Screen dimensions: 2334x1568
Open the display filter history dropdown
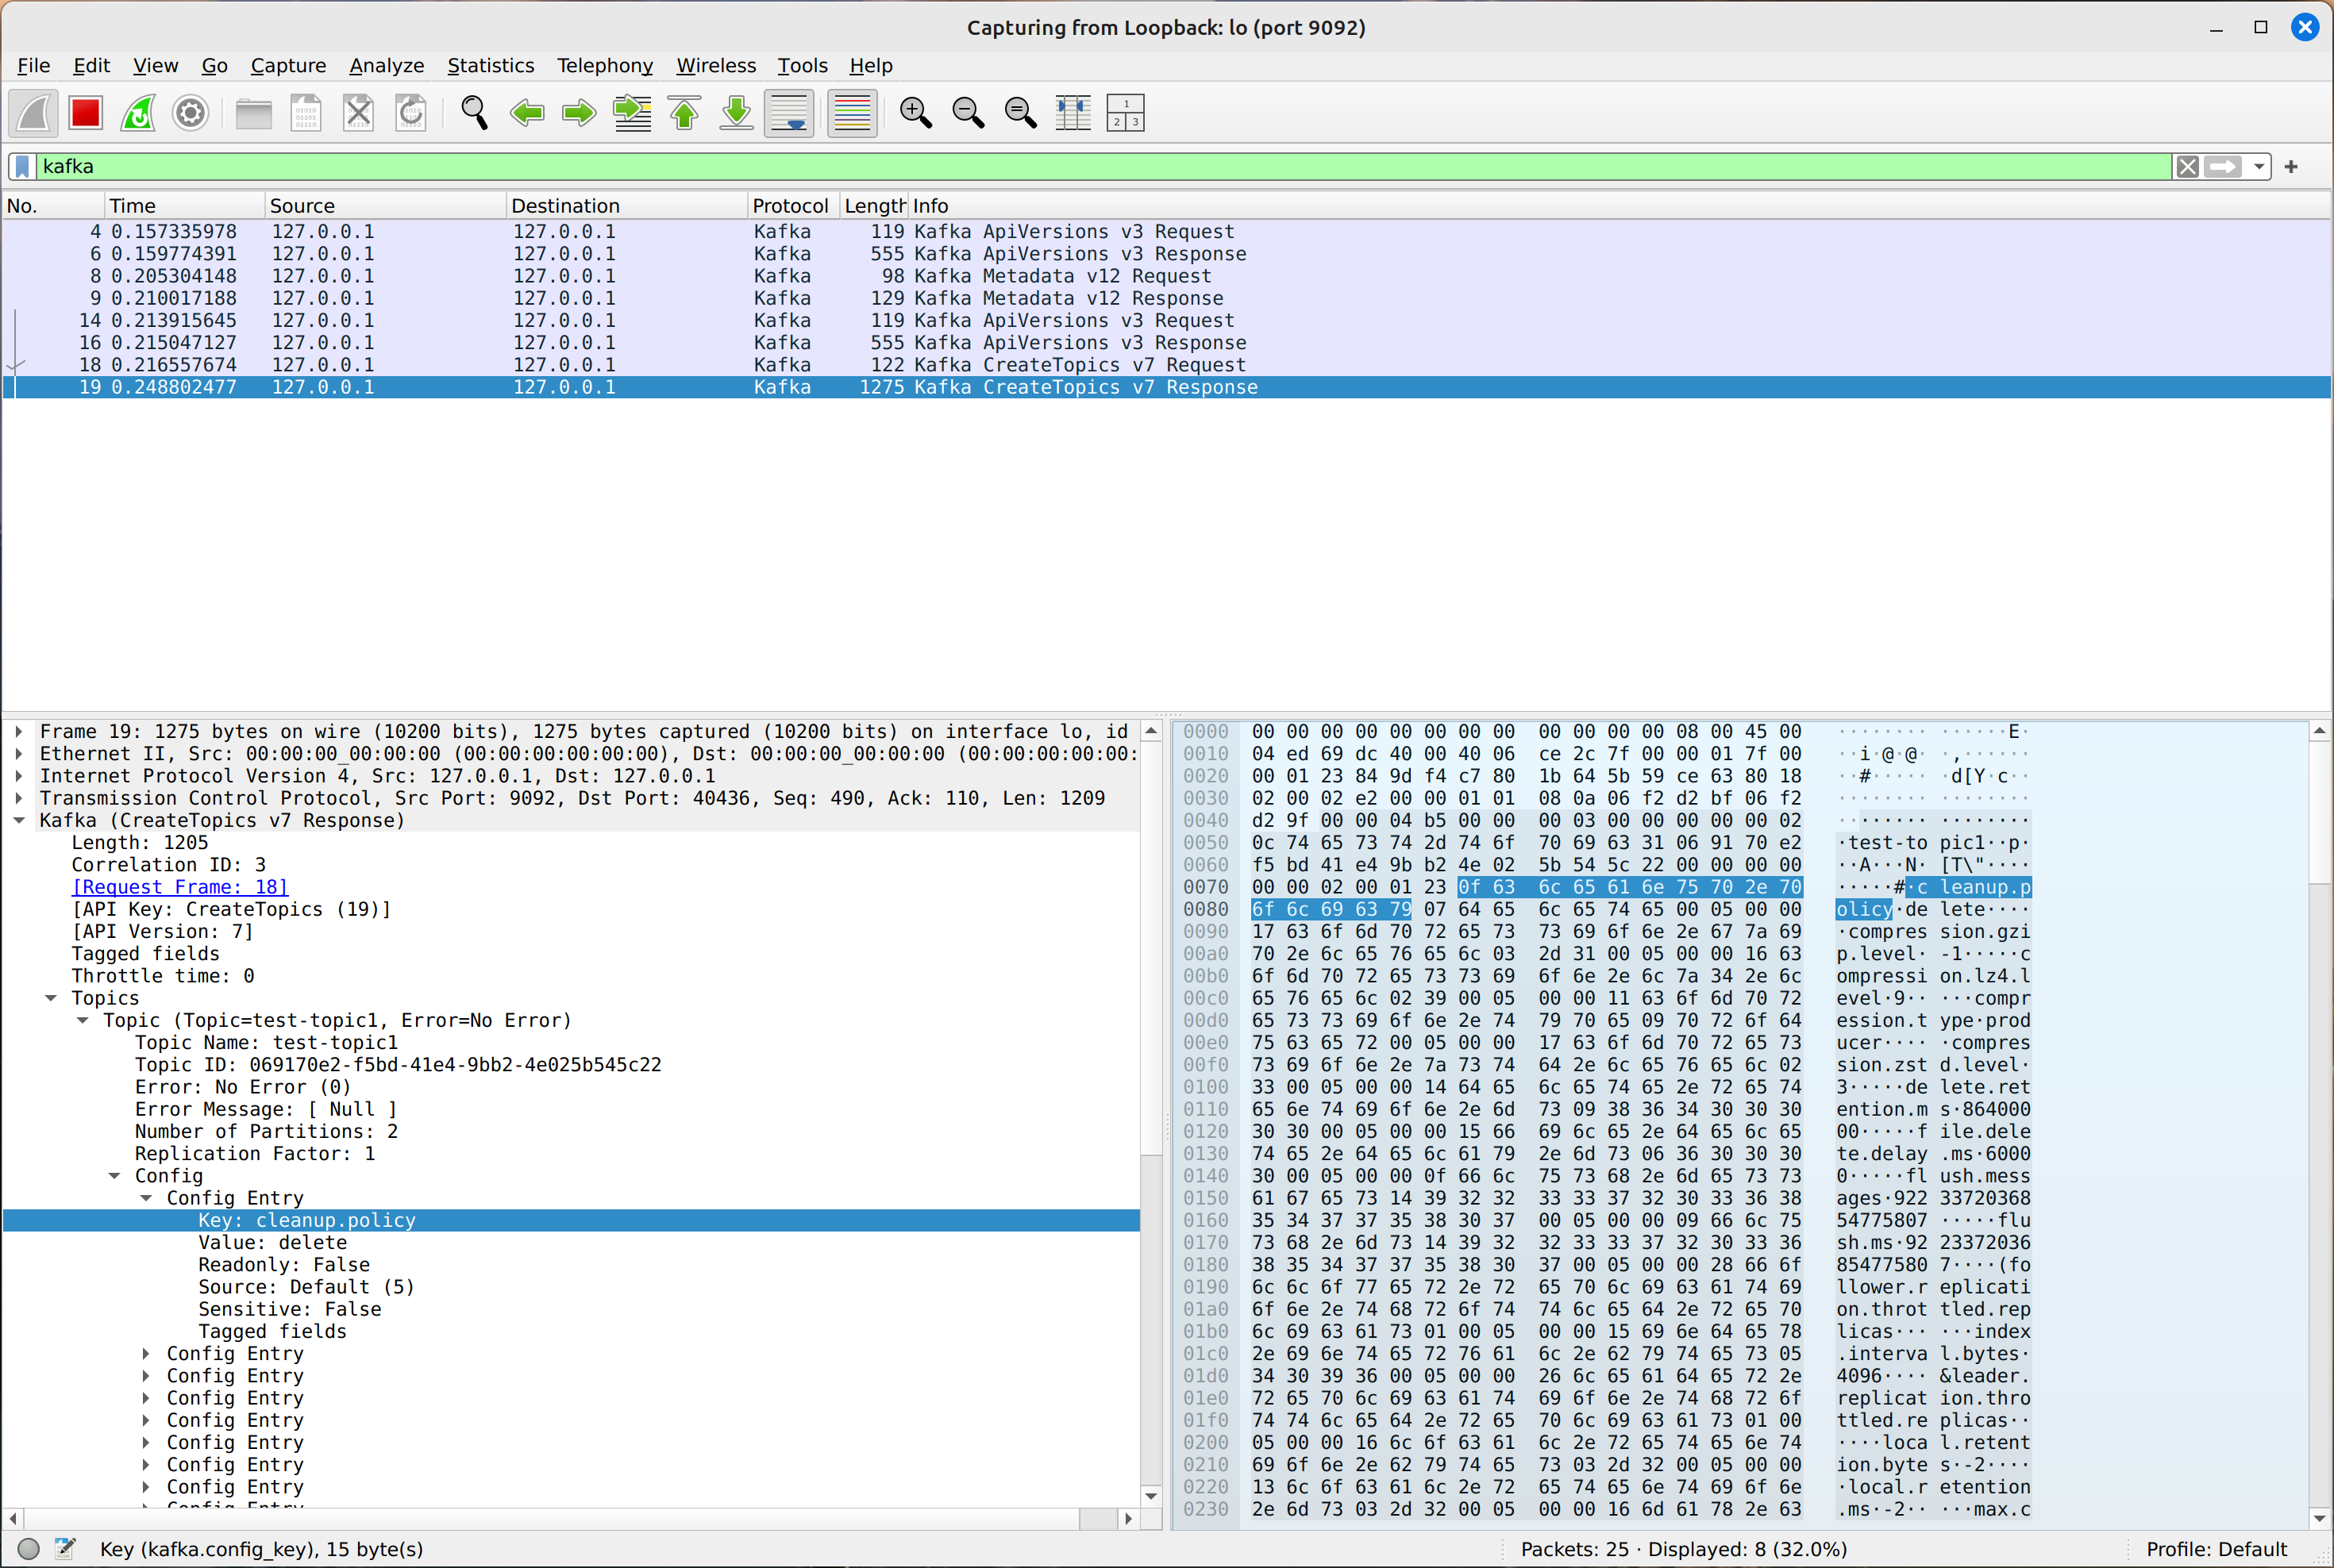click(x=2259, y=167)
